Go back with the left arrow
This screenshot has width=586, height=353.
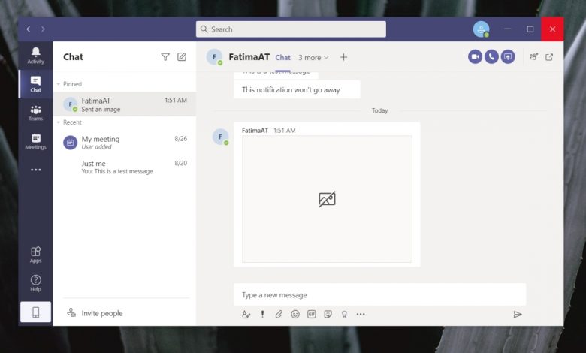coord(29,29)
